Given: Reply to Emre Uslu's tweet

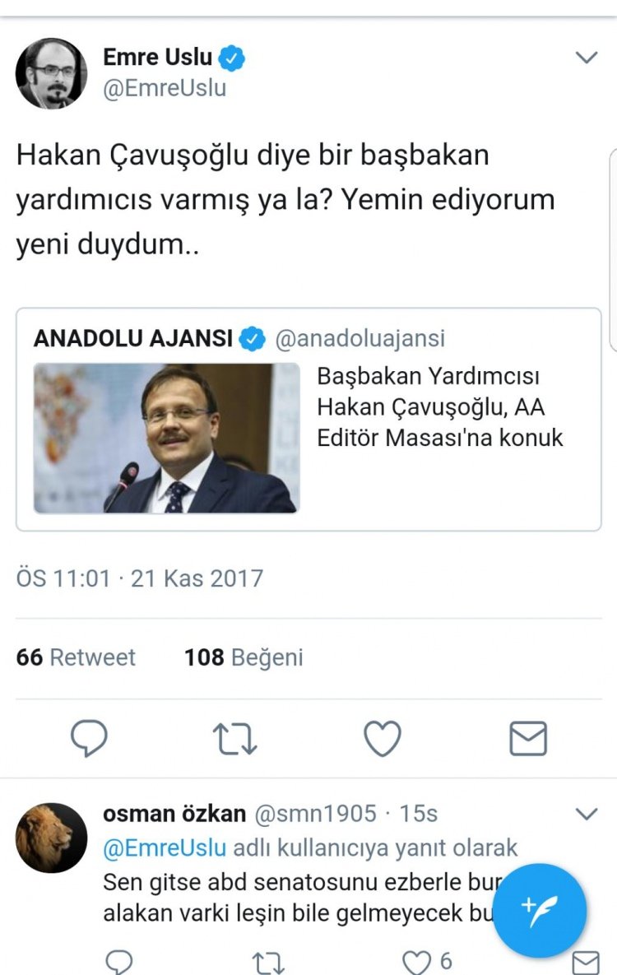Looking at the screenshot, I should coord(89,738).
